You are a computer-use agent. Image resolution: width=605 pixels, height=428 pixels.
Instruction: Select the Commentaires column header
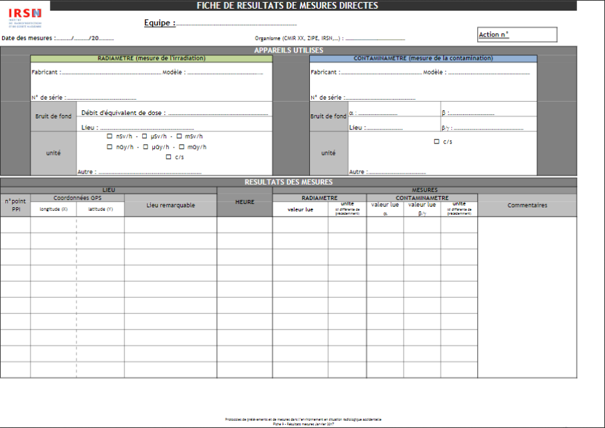(x=527, y=205)
